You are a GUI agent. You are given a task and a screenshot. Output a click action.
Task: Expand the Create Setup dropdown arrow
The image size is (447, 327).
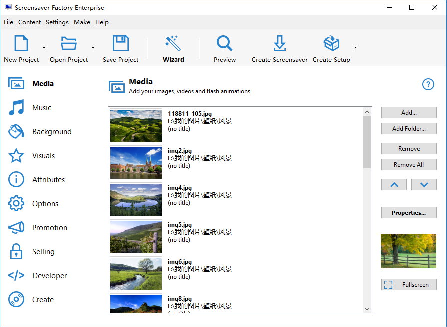click(356, 47)
